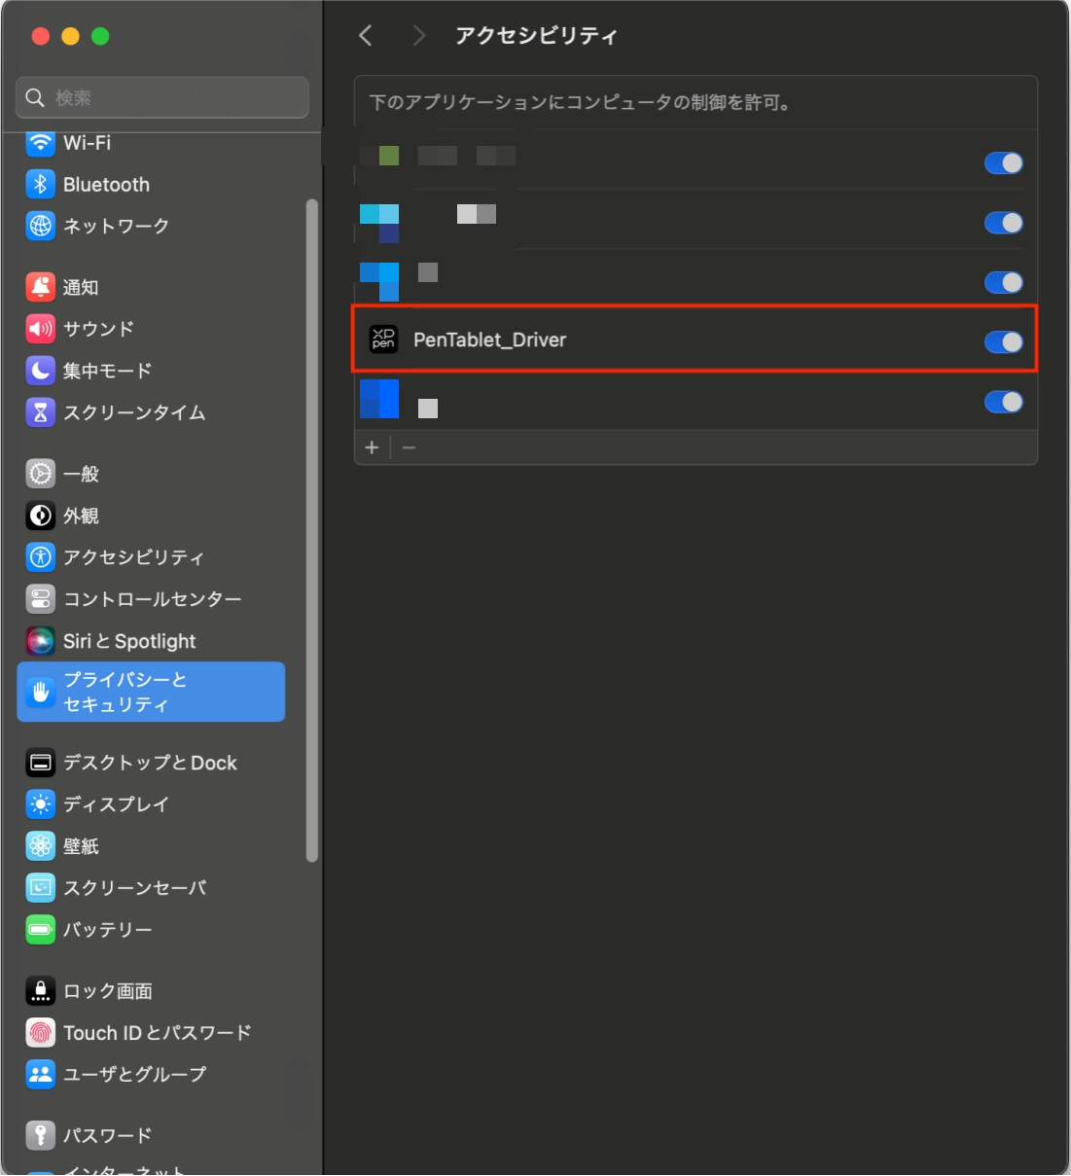Image resolution: width=1071 pixels, height=1176 pixels.
Task: Open the 通知 notifications bell icon
Action: [40, 287]
